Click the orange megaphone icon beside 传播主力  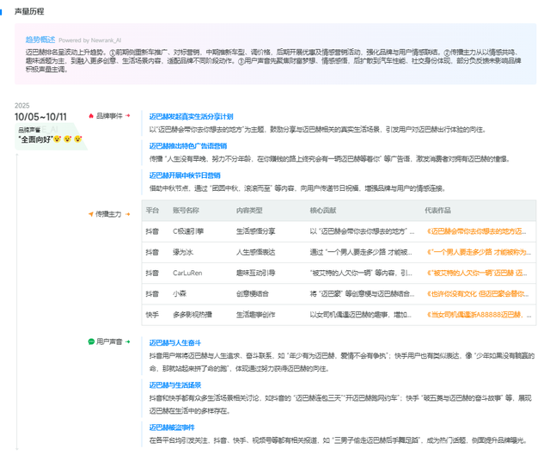click(x=91, y=213)
